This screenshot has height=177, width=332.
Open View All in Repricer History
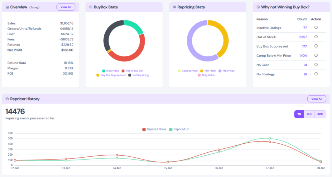pos(316,99)
